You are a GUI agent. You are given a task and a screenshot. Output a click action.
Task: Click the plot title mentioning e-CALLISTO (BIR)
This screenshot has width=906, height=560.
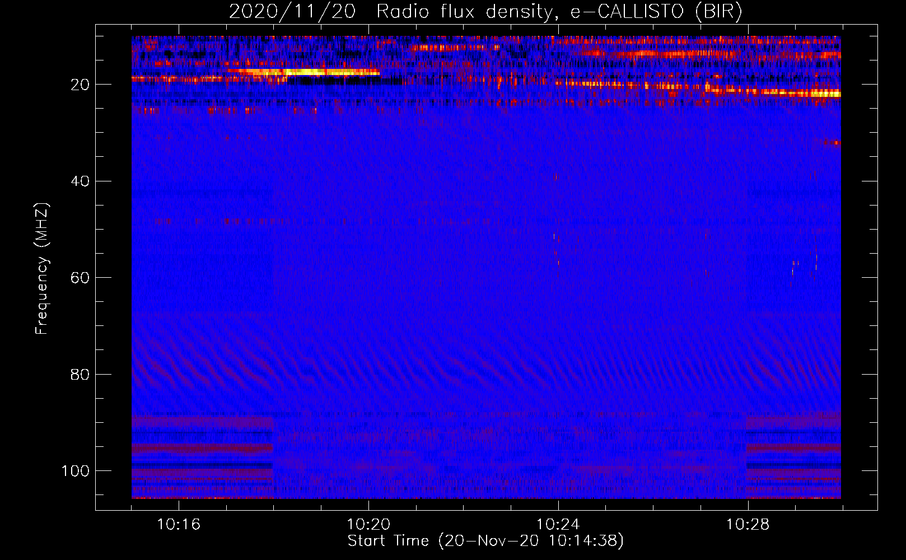[485, 12]
